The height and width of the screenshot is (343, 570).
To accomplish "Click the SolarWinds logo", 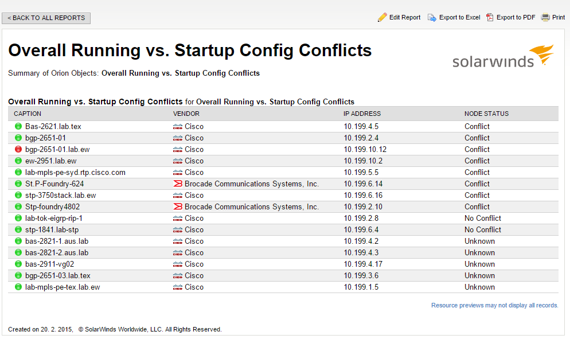I will pos(503,57).
